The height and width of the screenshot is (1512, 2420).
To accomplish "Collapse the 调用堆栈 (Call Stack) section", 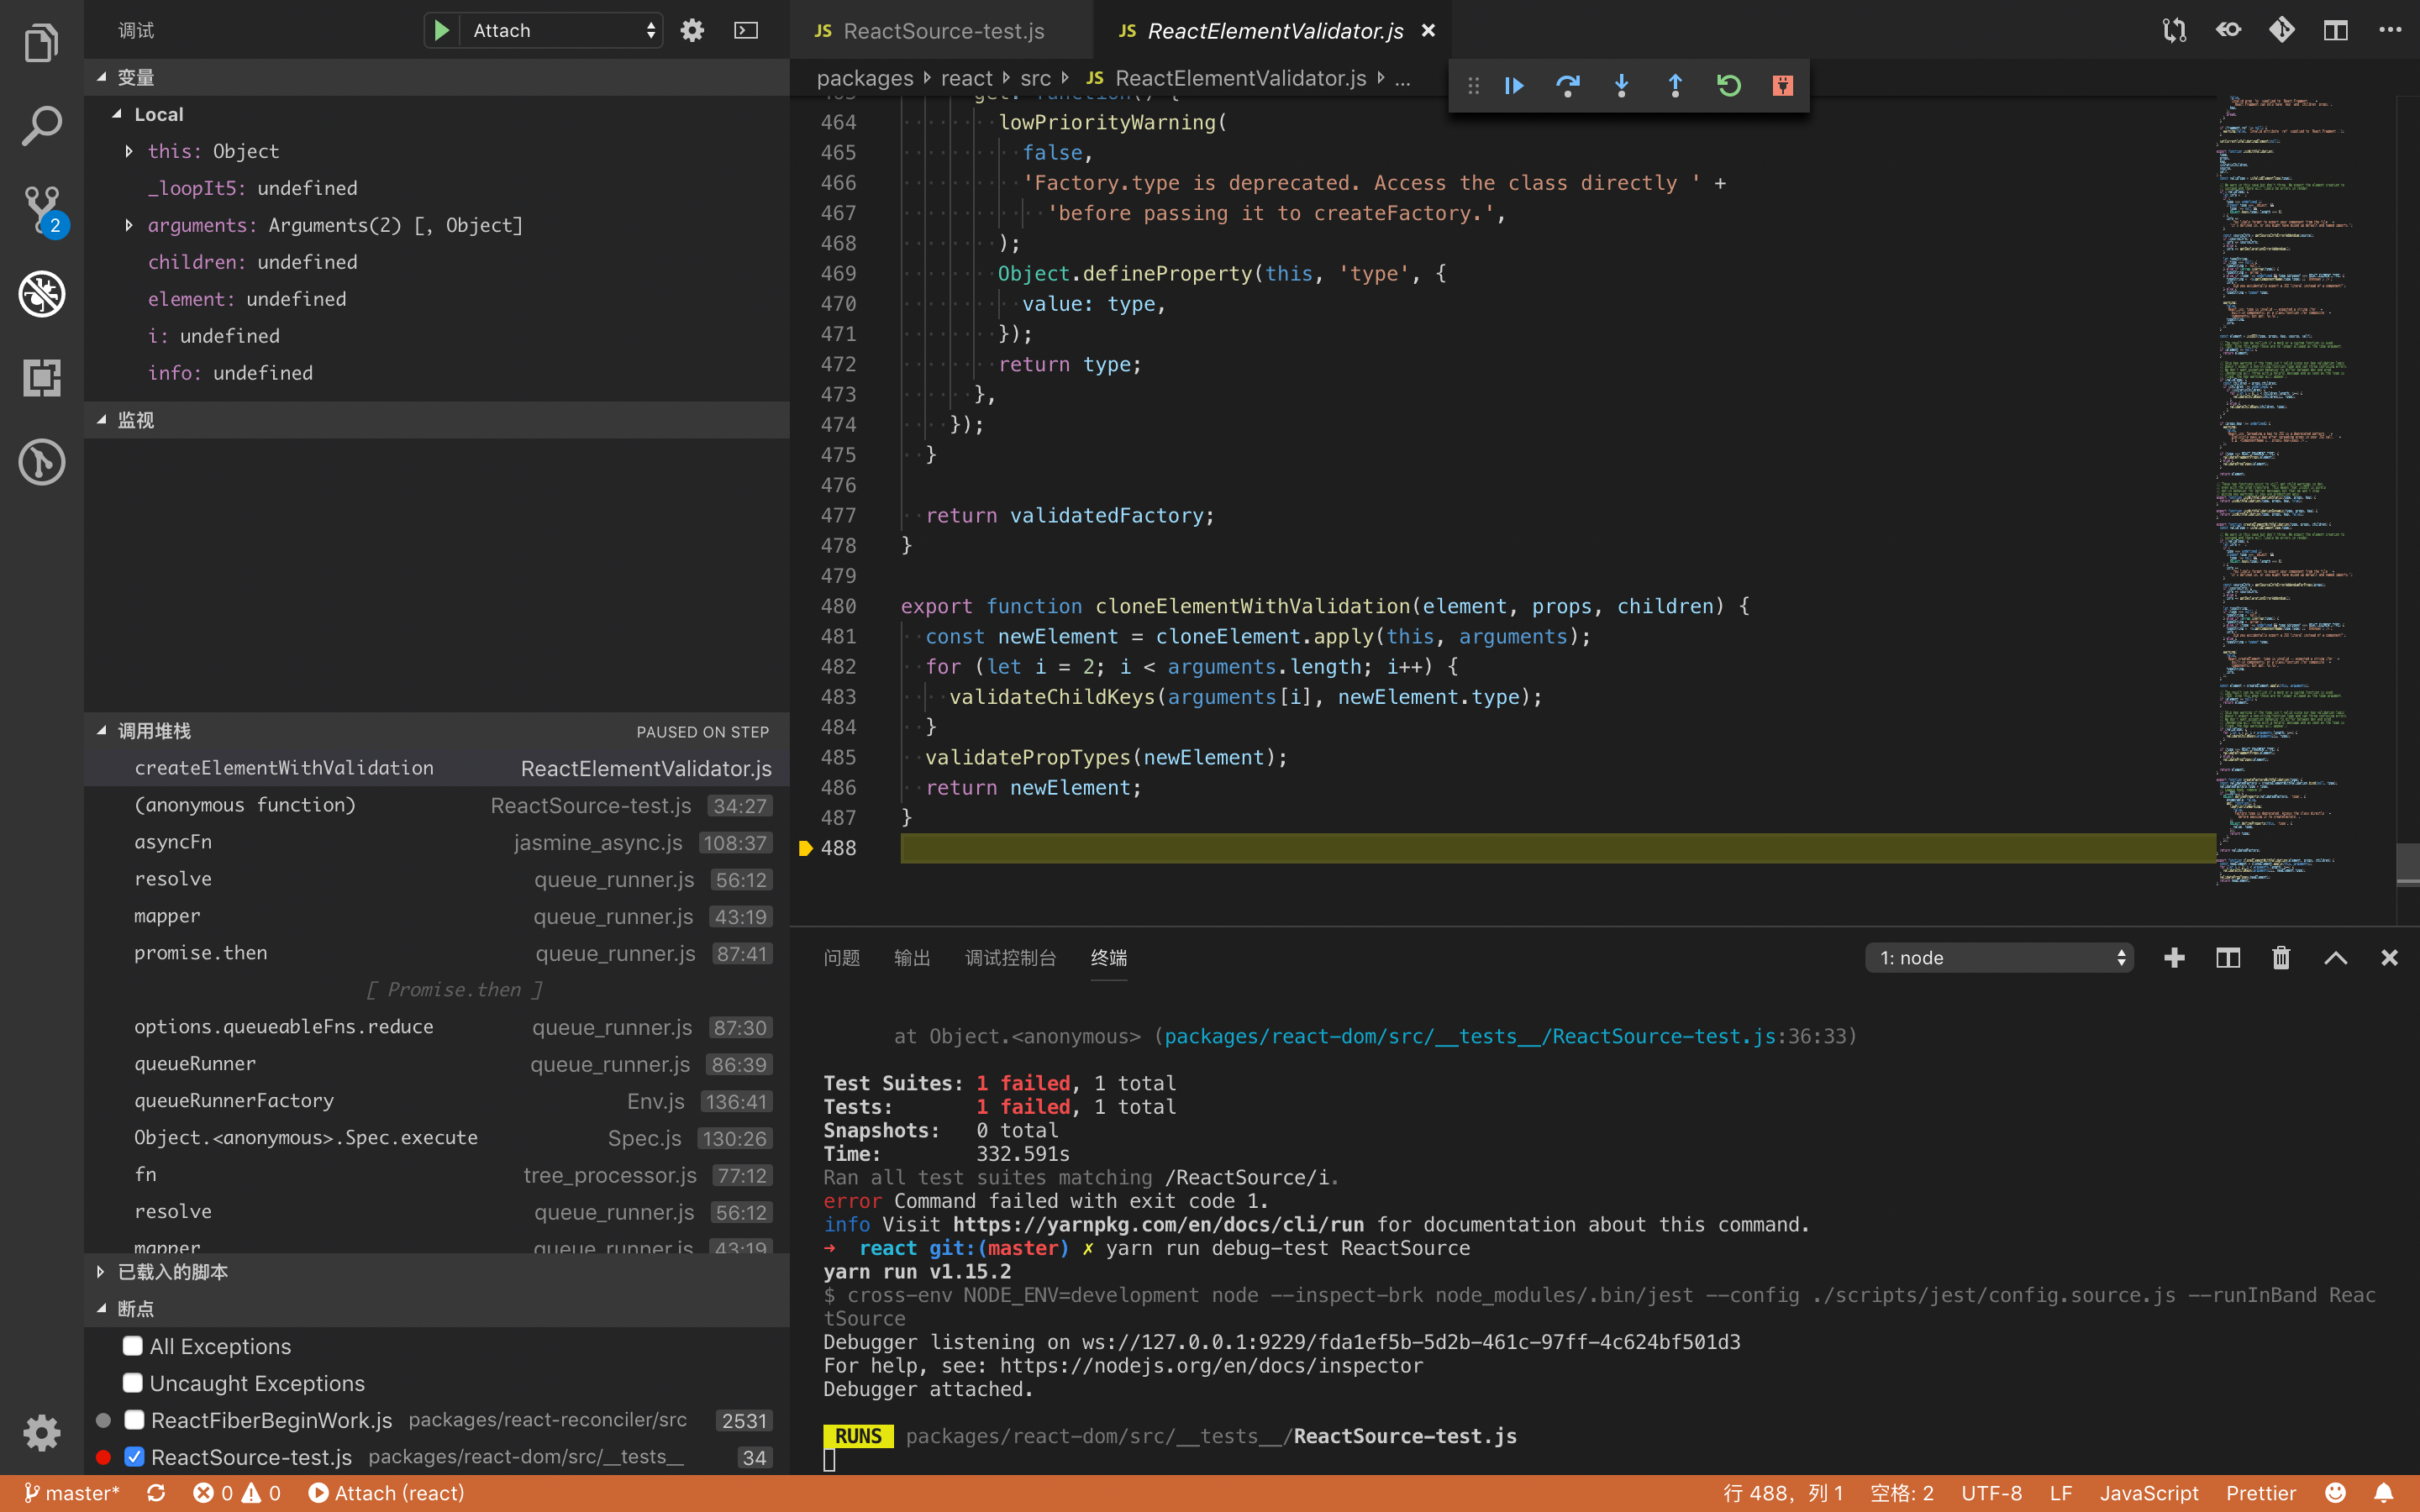I will pos(436,731).
